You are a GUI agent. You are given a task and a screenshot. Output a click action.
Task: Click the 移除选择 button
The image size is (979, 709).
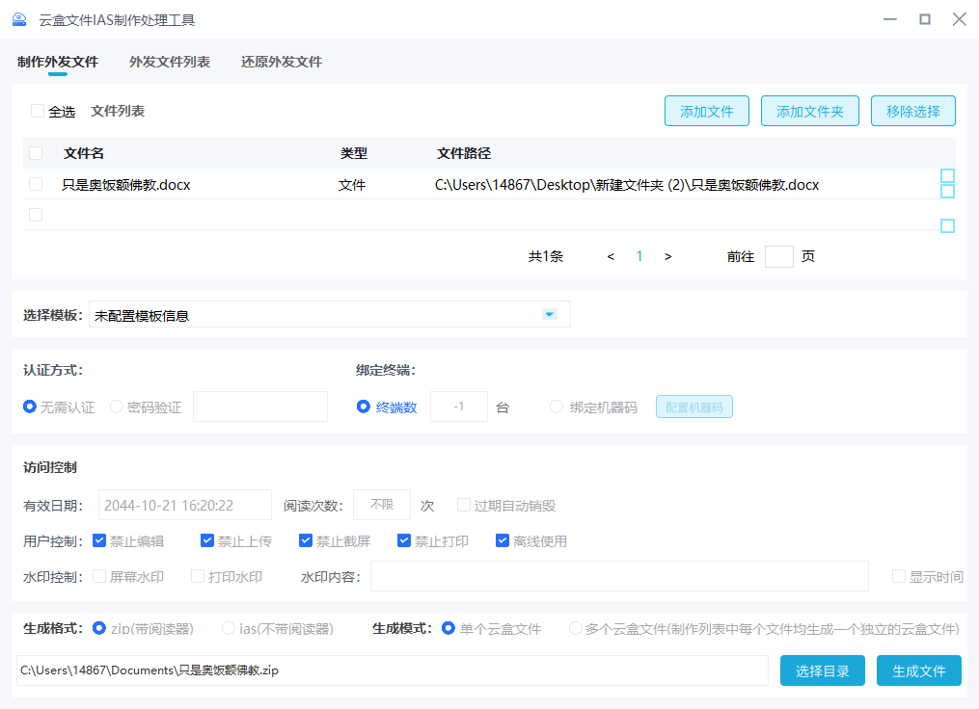coord(912,111)
